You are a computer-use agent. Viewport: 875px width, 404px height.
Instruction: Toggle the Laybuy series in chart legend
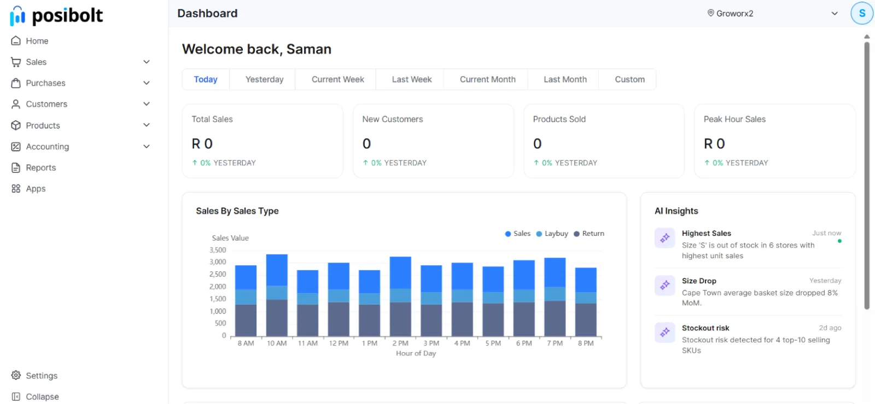[552, 234]
